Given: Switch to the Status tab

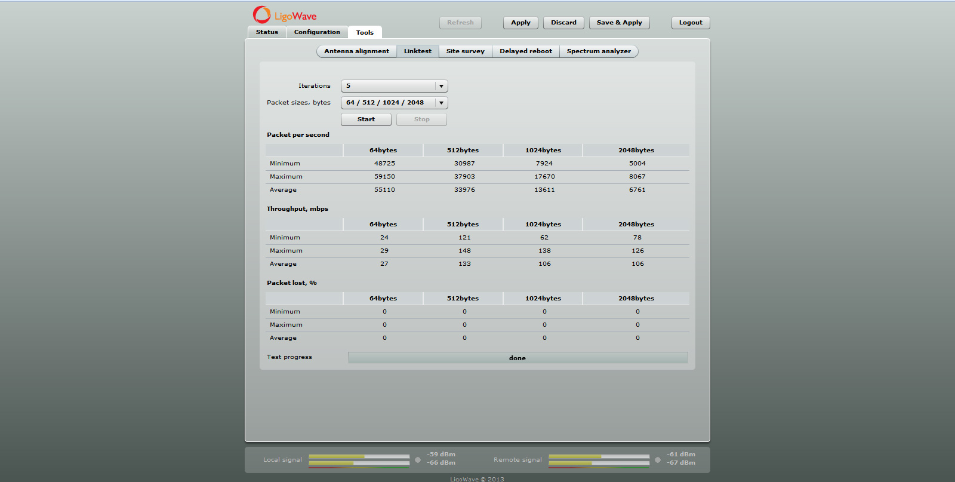Looking at the screenshot, I should 267,32.
